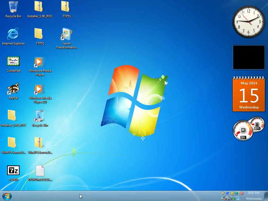This screenshot has width=268, height=201.
Task: Click the black slideshow gadget
Action: pyautogui.click(x=249, y=57)
